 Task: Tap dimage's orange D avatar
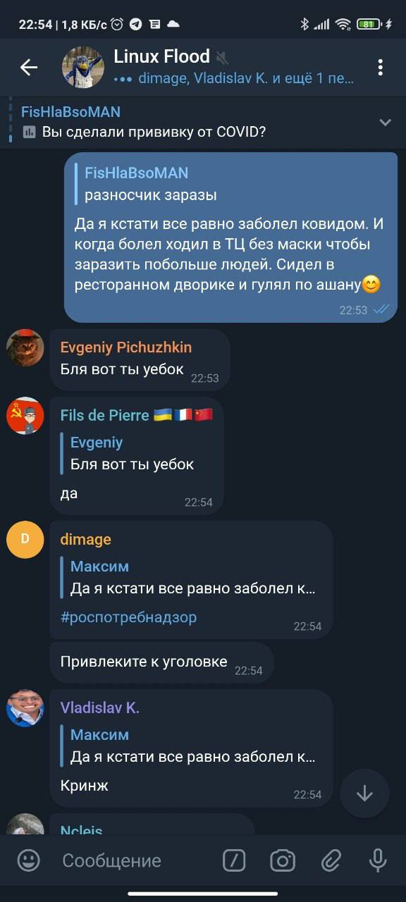(x=25, y=539)
